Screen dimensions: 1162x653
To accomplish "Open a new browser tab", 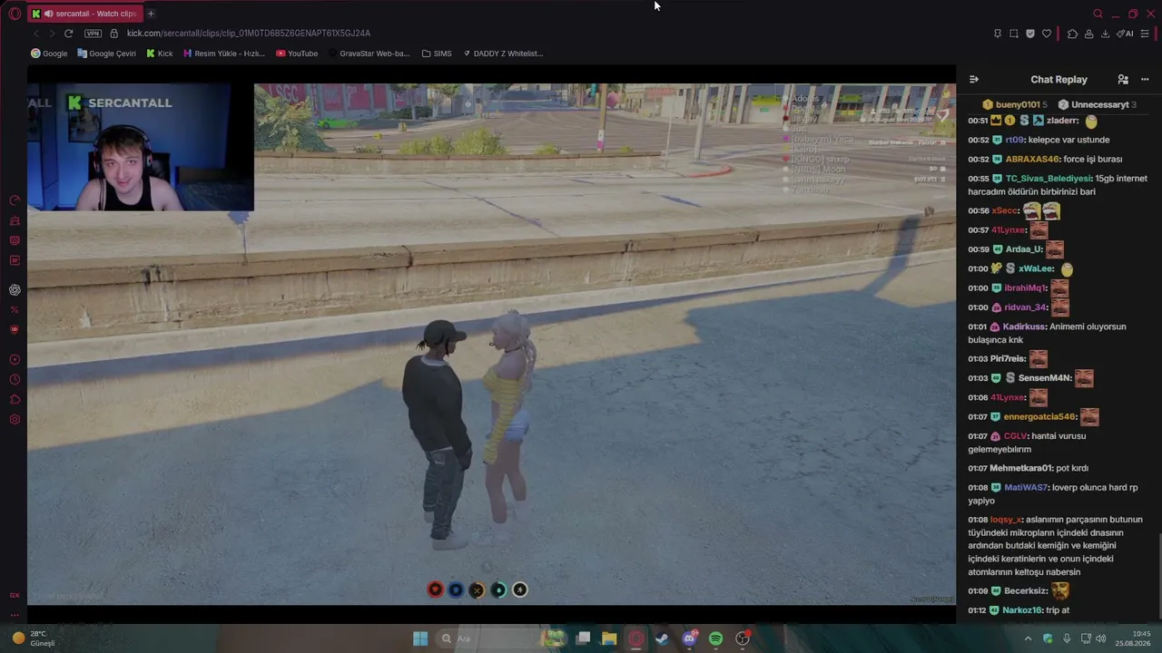I will (x=151, y=14).
